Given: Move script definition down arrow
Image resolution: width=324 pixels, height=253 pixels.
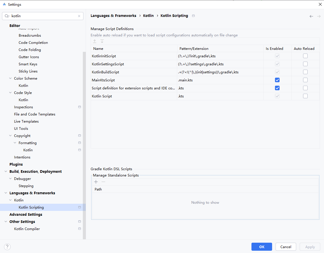Looking at the screenshot, I should coord(102,41).
